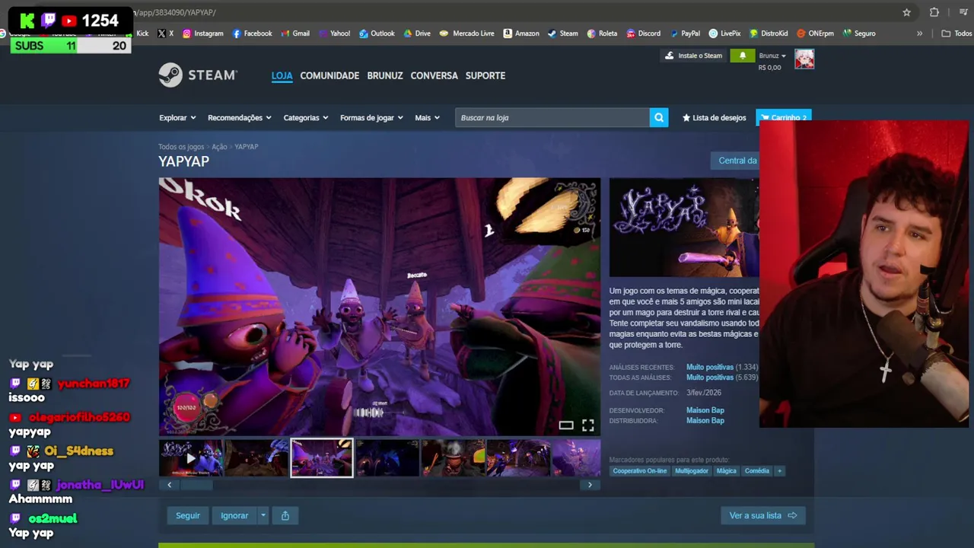This screenshot has width=974, height=548.
Task: Open the Seguro bookmark
Action: (x=859, y=33)
